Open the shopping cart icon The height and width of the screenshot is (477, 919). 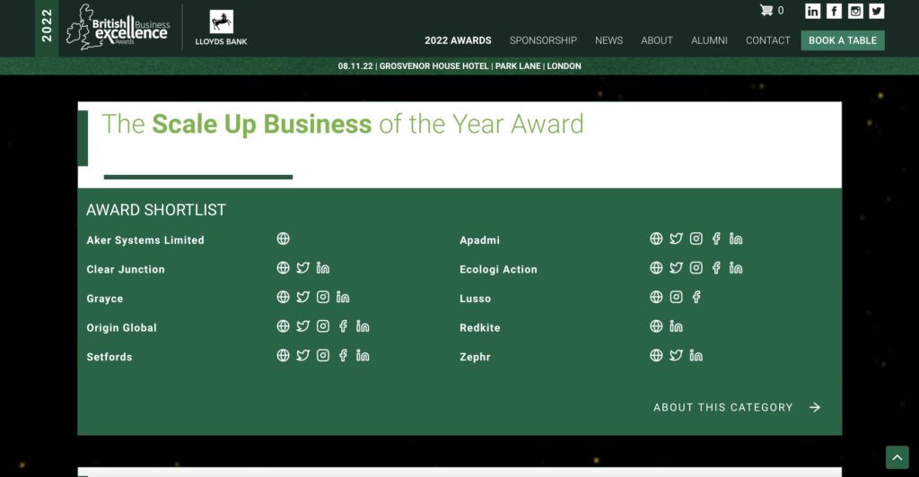coord(766,11)
